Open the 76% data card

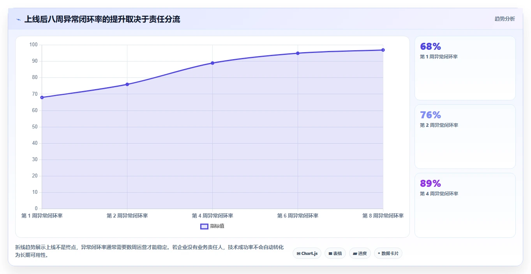pyautogui.click(x=465, y=137)
